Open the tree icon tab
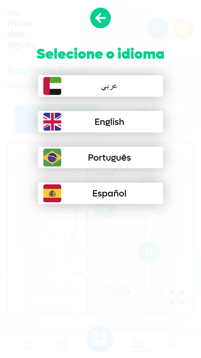Screen dimensions: 201x358 (x=173, y=344)
